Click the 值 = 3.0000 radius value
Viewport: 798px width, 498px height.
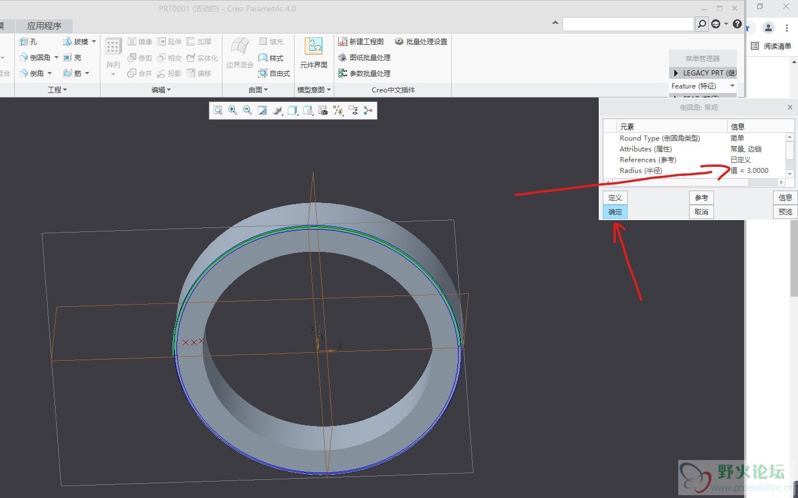(749, 170)
